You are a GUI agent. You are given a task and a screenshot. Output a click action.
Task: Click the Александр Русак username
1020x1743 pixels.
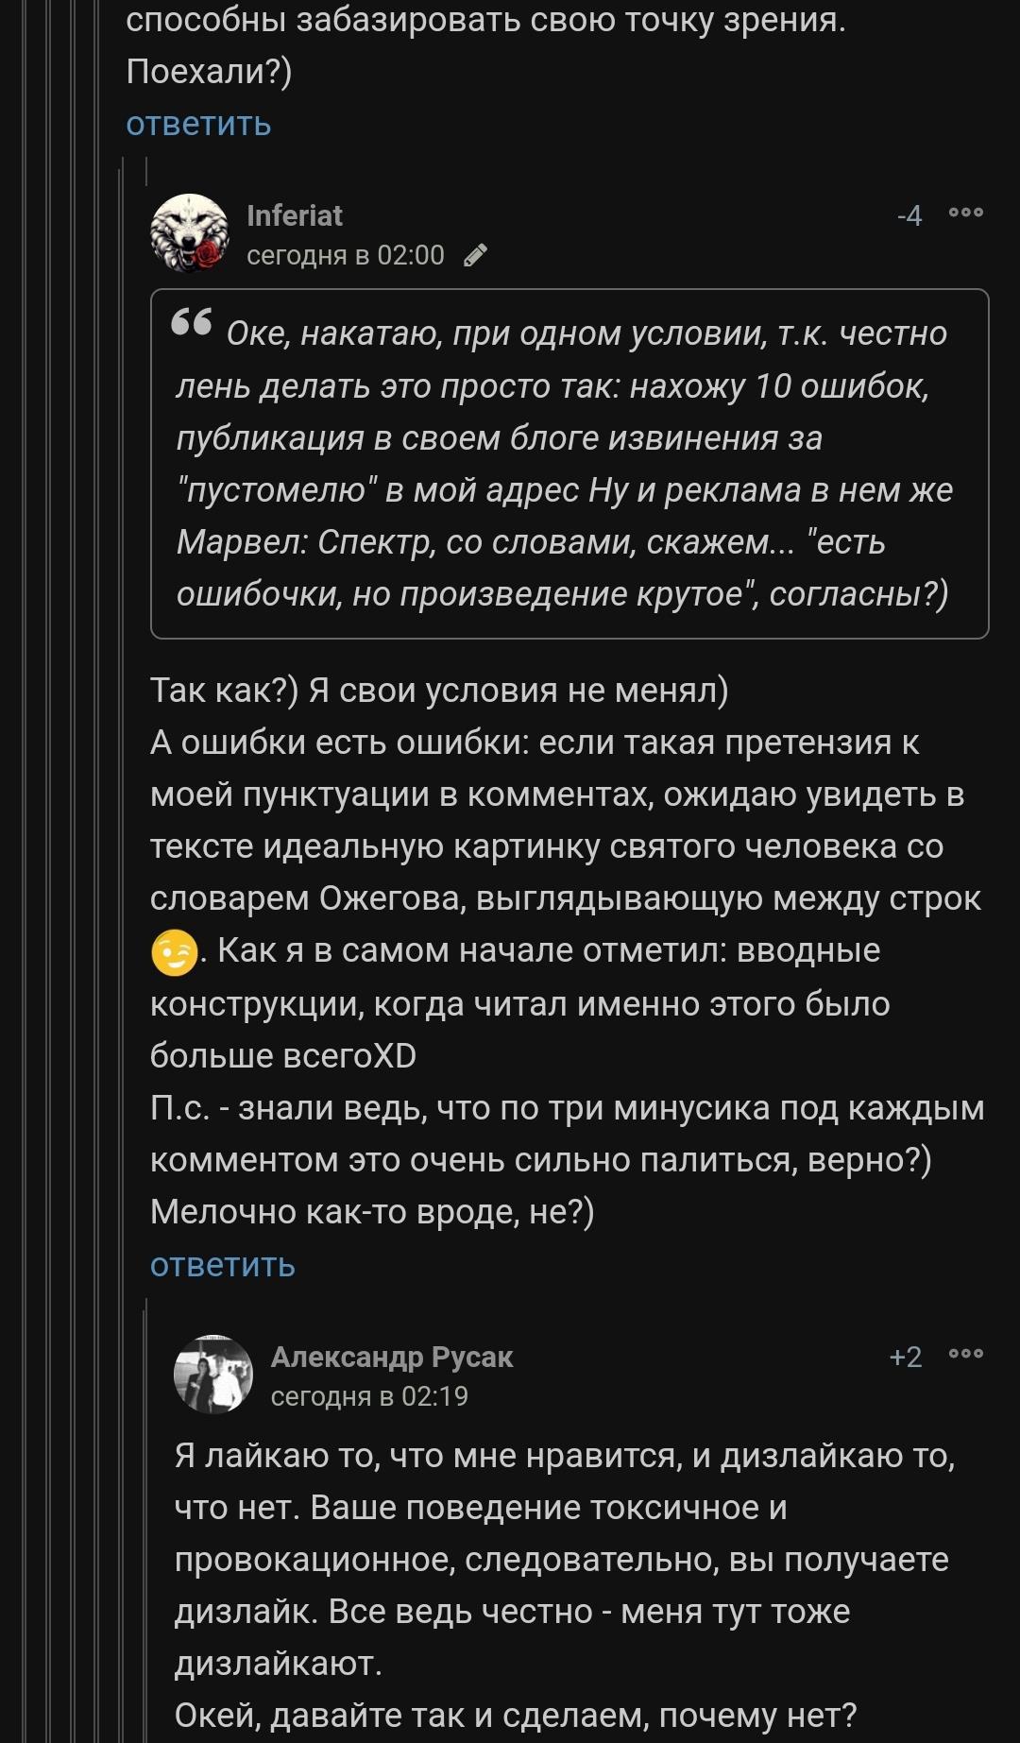point(391,1357)
